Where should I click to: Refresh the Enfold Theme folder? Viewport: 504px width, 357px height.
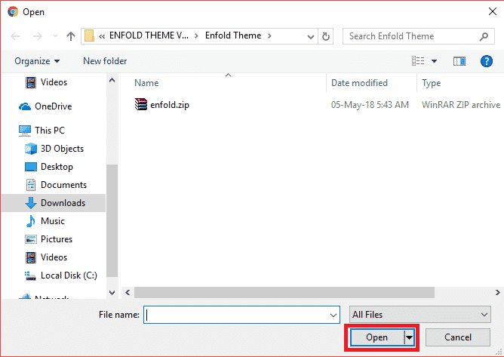[x=326, y=36]
